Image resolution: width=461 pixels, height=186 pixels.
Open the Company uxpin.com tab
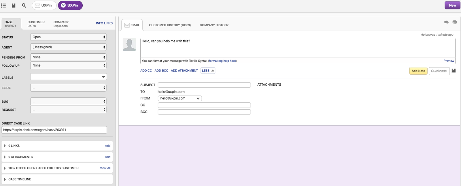[x=61, y=24]
